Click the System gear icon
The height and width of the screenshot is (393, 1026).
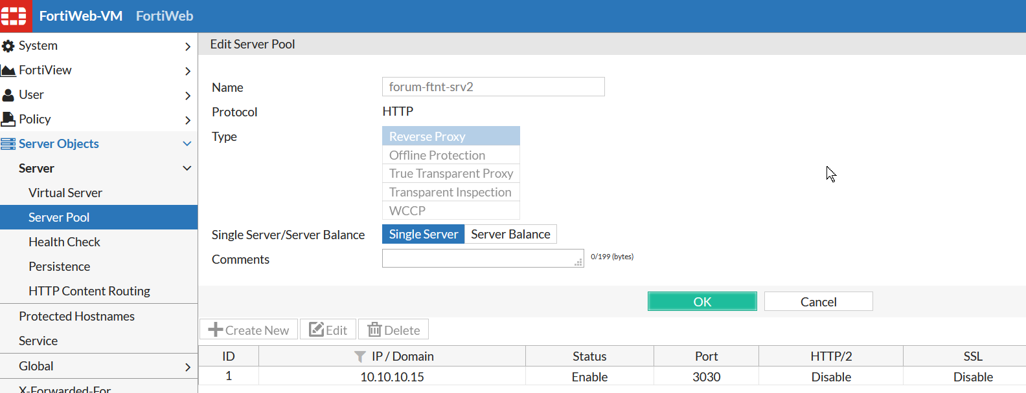tap(8, 46)
